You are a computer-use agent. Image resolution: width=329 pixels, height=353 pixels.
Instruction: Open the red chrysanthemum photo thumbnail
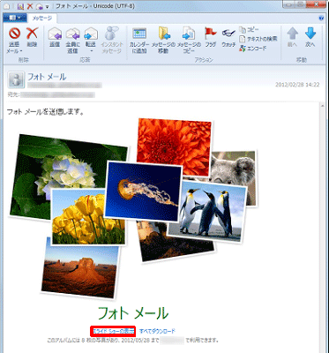tap(174, 147)
